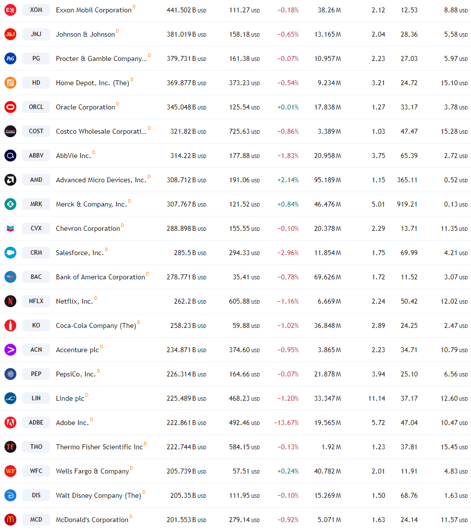Click the McDonald's arches logo icon

pyautogui.click(x=10, y=520)
